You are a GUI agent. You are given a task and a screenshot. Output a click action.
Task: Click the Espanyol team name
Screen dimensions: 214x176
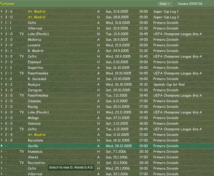coord(34,62)
